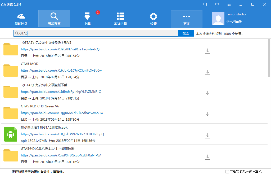Viewport: 271px width, 175px height.
Task: Open 离线下载 offline download tab
Action: [x=120, y=19]
